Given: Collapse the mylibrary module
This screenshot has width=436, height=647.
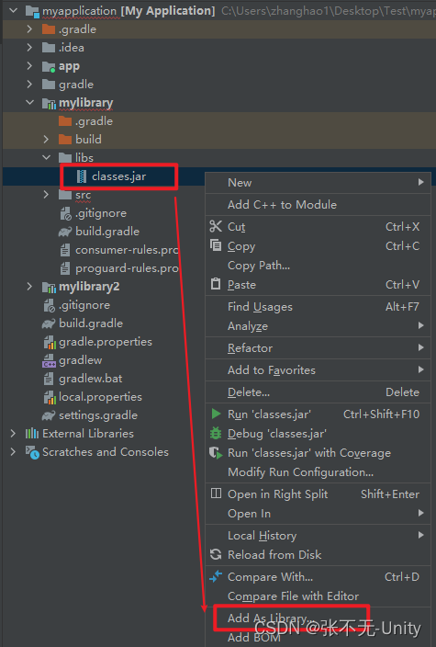Looking at the screenshot, I should tap(29, 102).
